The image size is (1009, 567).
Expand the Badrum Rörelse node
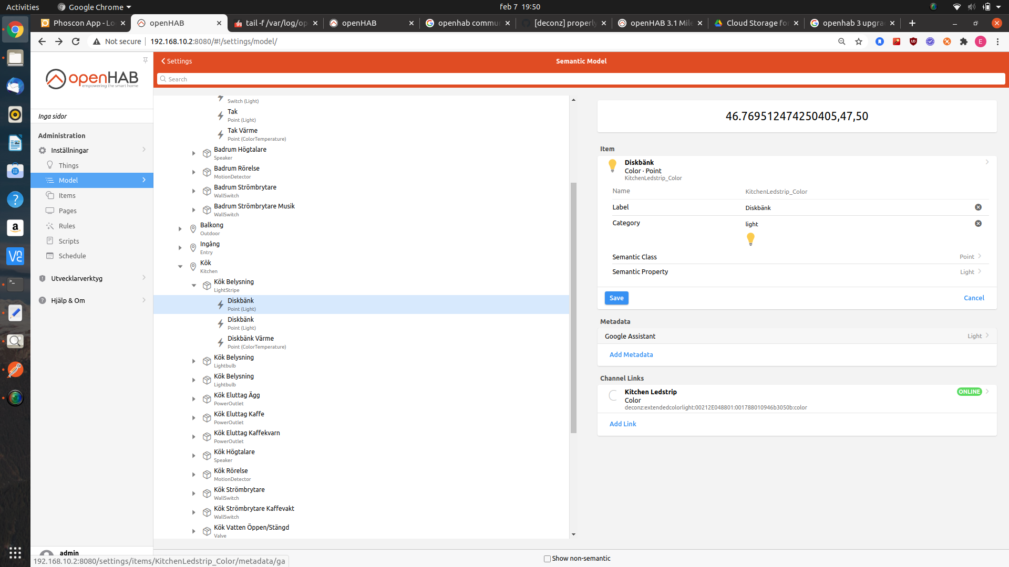coord(193,172)
